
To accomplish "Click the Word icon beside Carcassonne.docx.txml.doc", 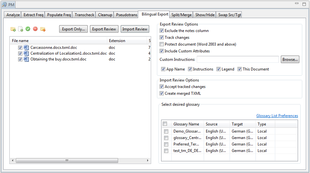I will click(27, 48).
